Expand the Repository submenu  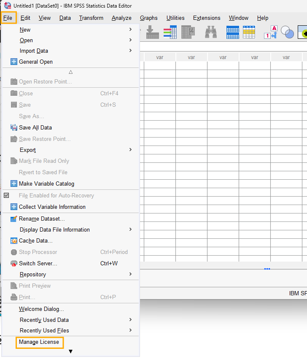point(71,274)
